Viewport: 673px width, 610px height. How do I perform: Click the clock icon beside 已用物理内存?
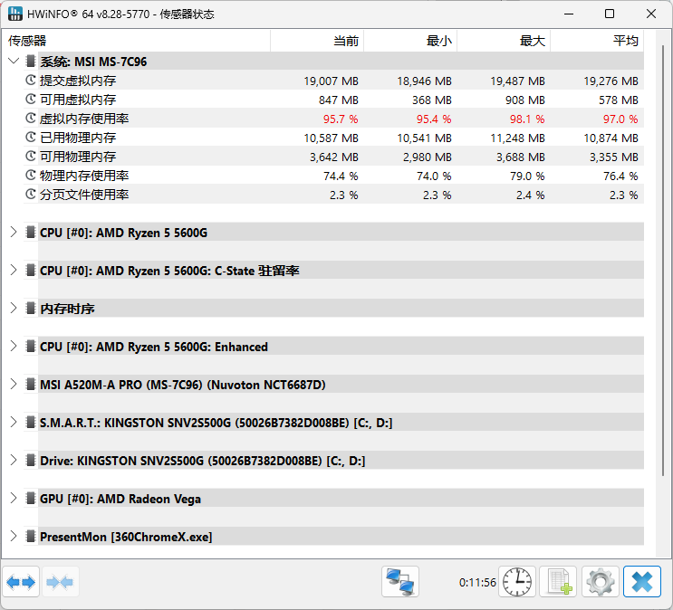(31, 138)
